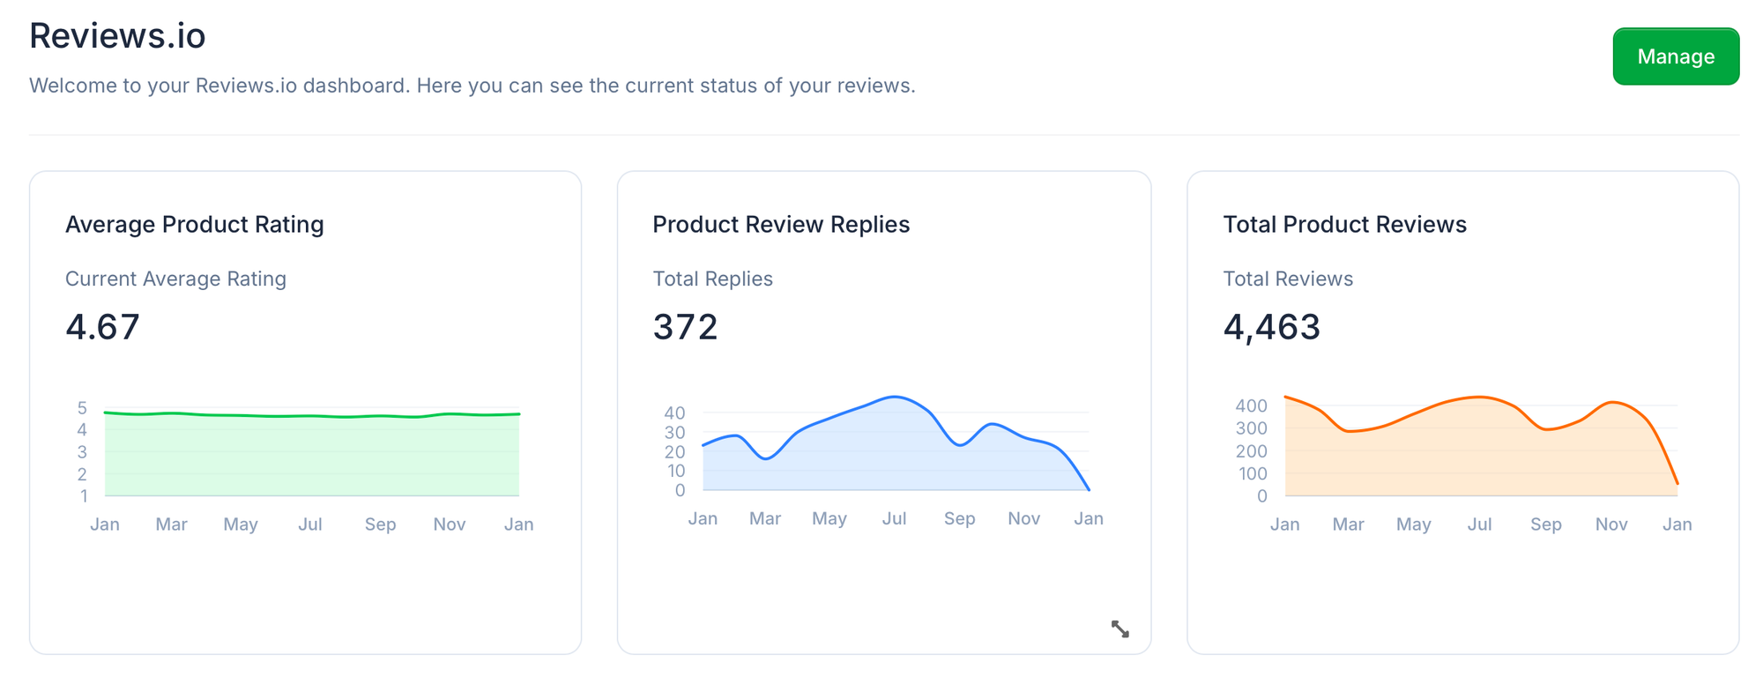Click the Nov label on the reviews chart

coord(1611,524)
